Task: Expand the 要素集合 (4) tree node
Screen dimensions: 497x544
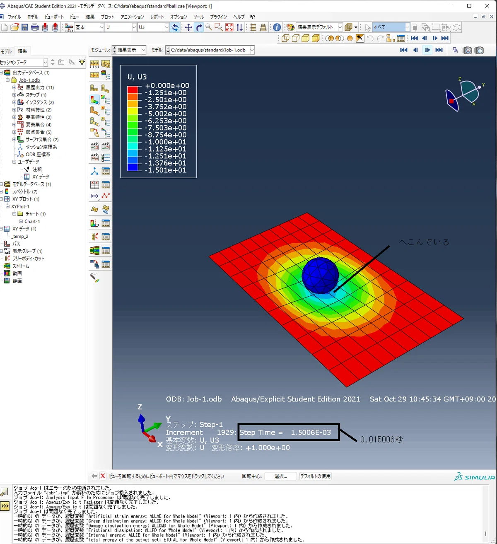Action: coord(14,125)
